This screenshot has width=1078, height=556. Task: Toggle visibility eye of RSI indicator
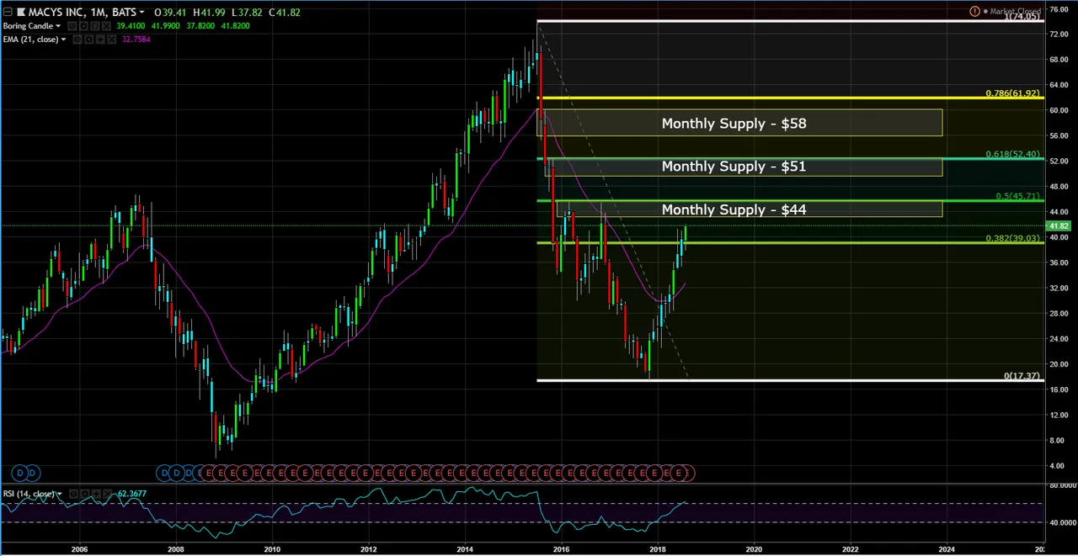tap(73, 494)
